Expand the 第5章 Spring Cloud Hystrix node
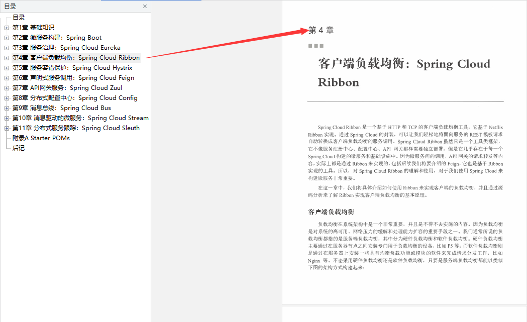The width and height of the screenshot is (527, 322). click(7, 68)
